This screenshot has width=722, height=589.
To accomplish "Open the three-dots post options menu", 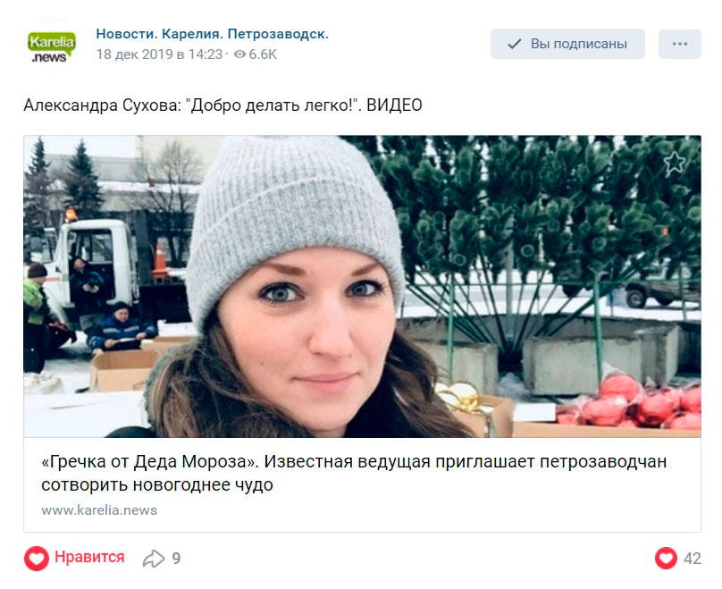I will tap(680, 44).
